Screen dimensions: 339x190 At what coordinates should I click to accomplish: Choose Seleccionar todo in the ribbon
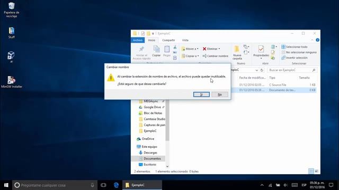tap(295, 47)
